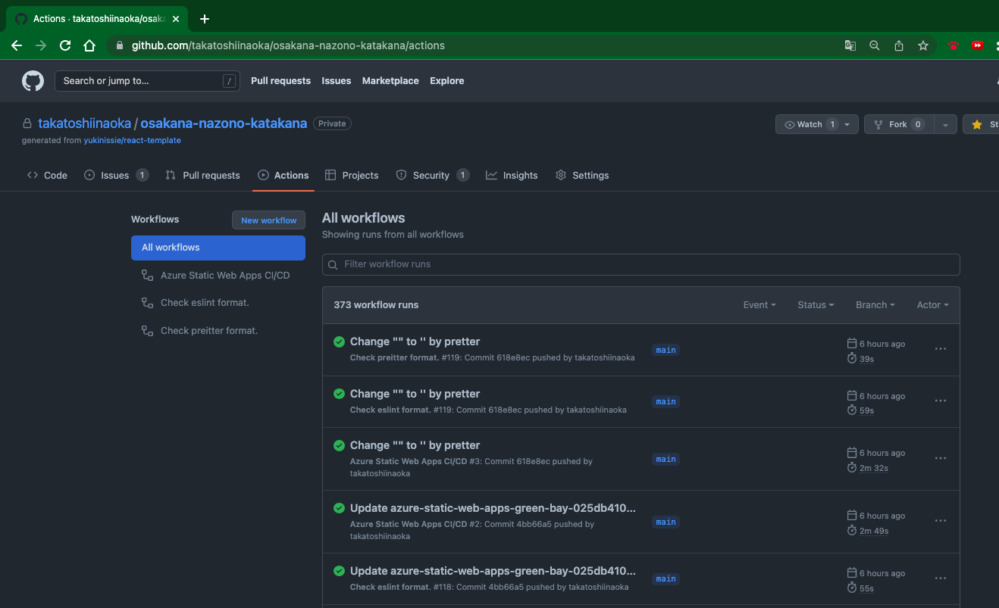Open options menu for Azure Static Web Apps #2 run
This screenshot has height=608, width=999.
click(x=941, y=521)
